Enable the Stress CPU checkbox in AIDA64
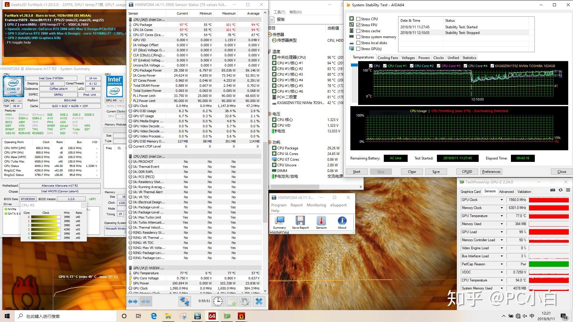 [x=358, y=19]
